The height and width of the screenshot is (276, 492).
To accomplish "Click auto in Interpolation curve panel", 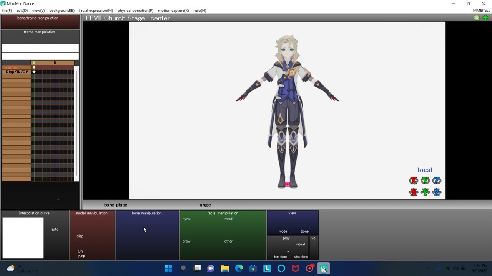I will [x=55, y=229].
